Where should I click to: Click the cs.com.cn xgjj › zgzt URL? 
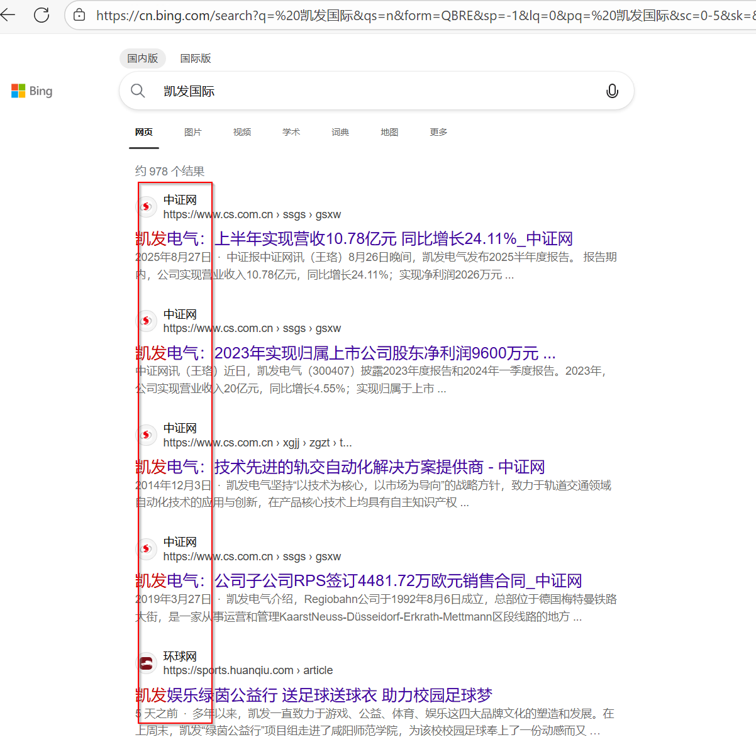[257, 443]
